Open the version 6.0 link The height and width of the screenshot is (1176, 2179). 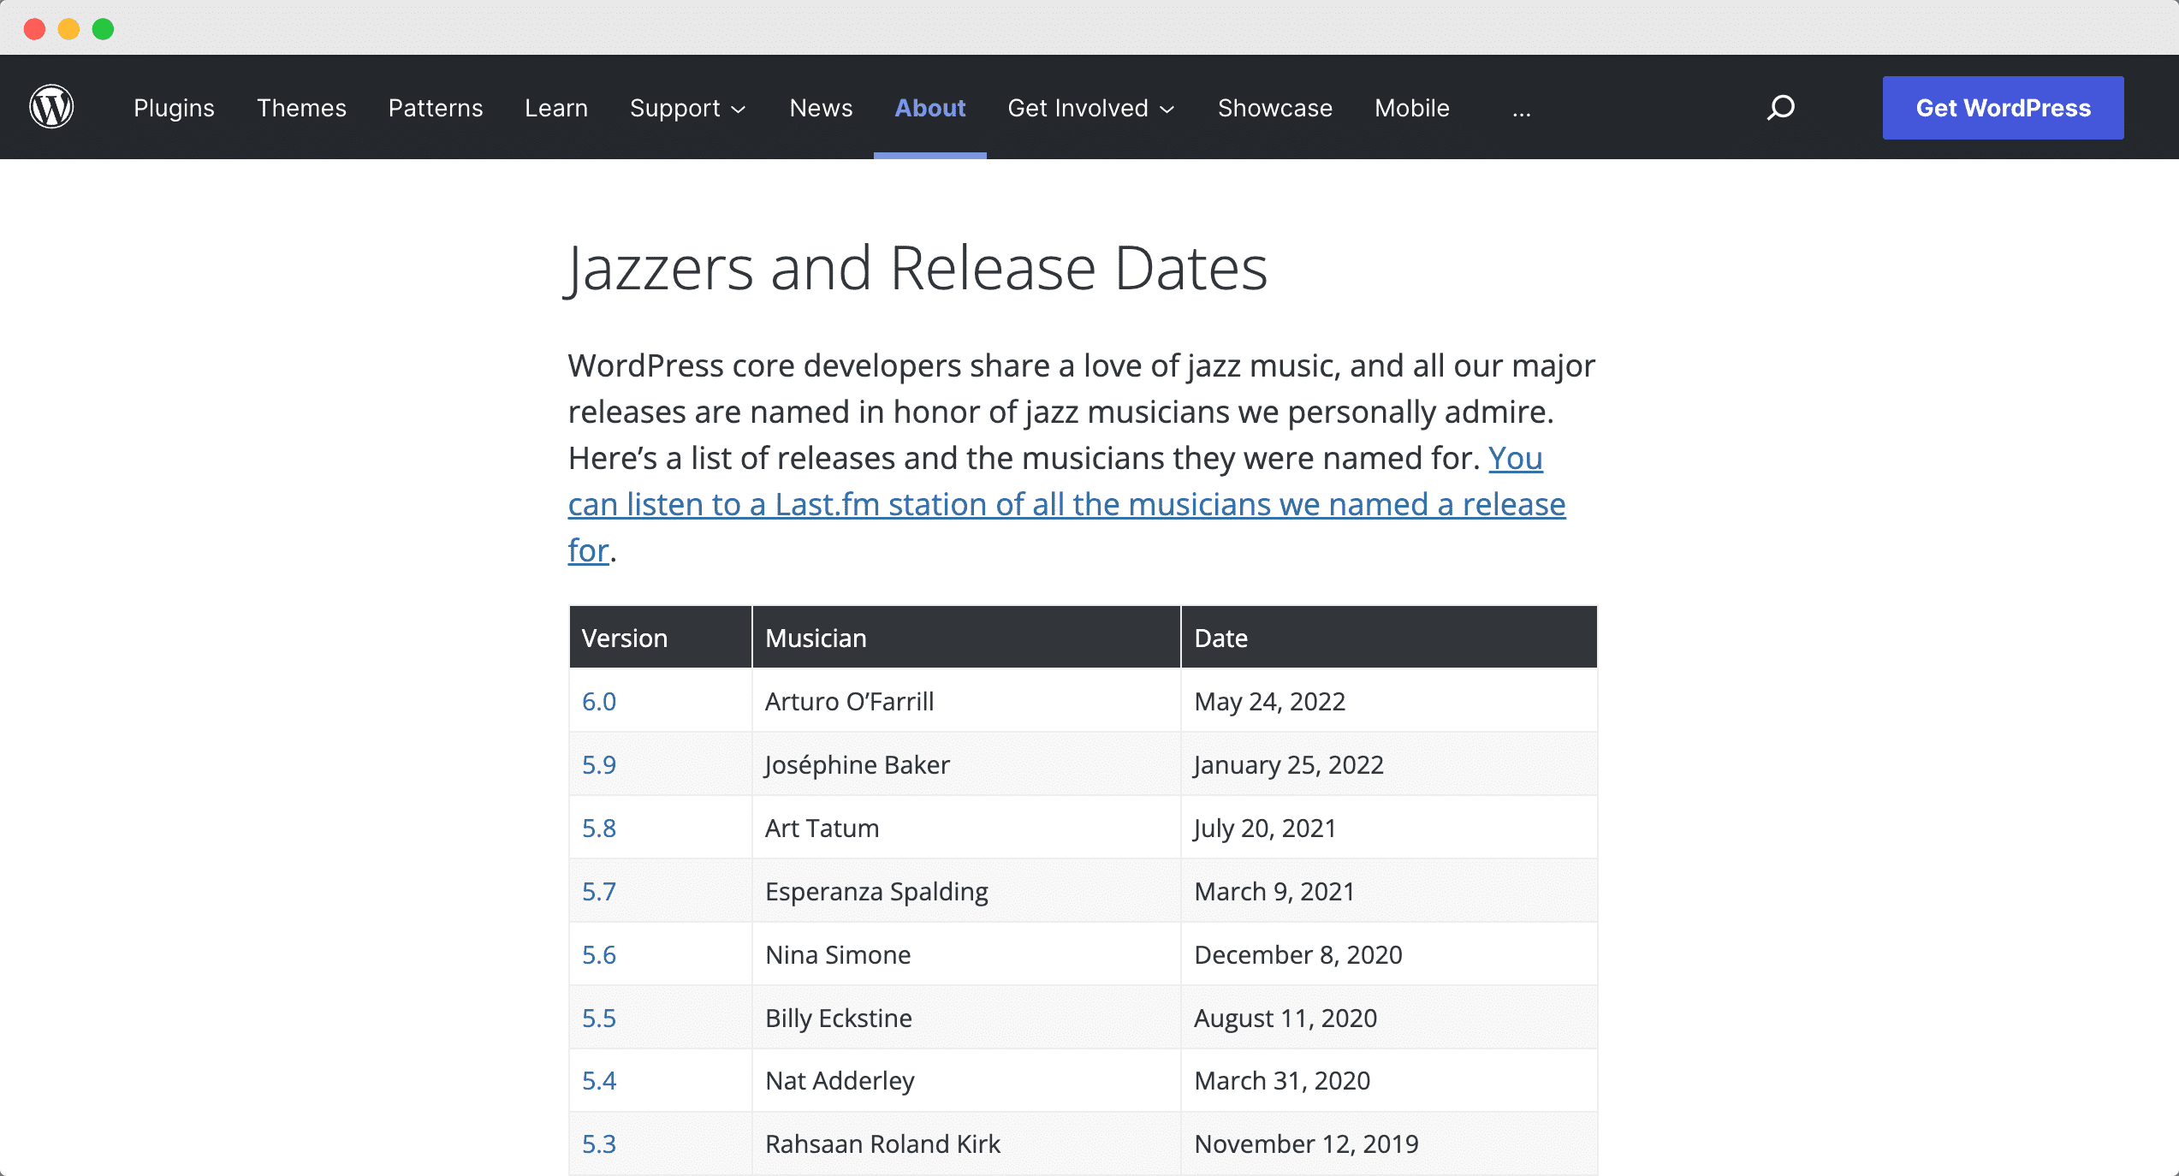click(599, 701)
